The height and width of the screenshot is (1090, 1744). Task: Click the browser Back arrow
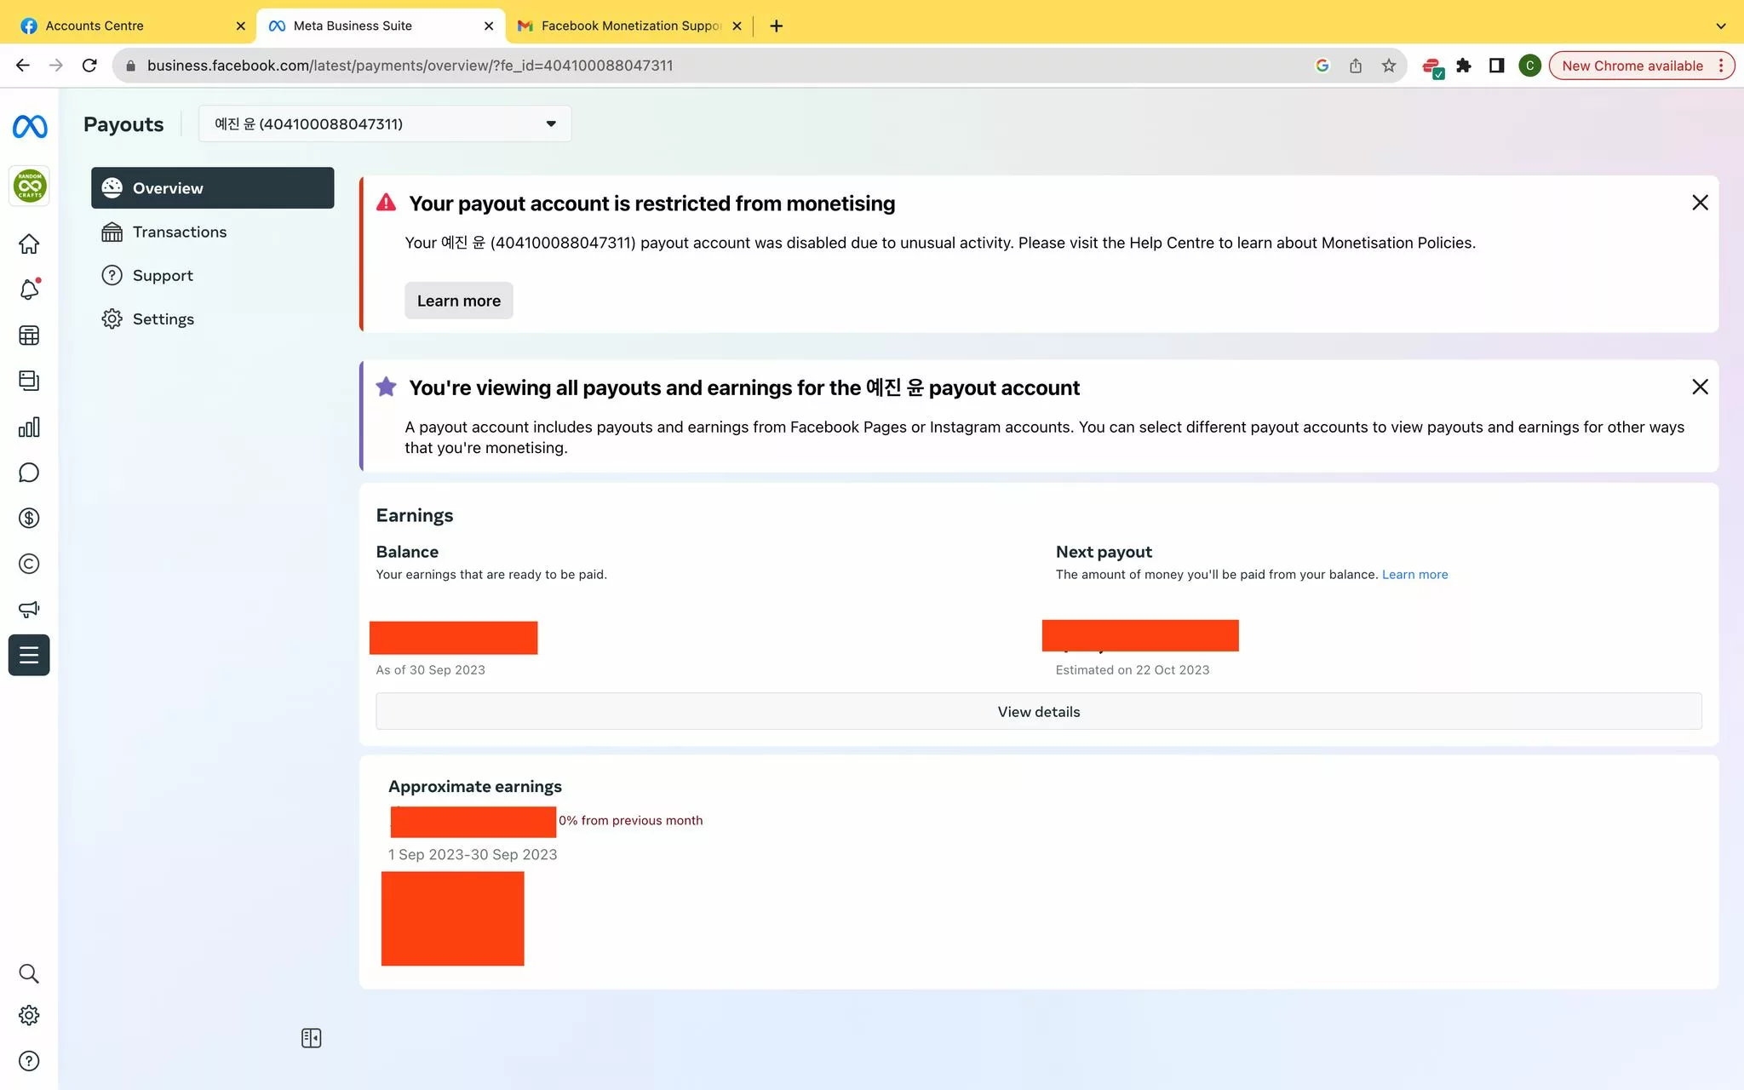click(23, 66)
